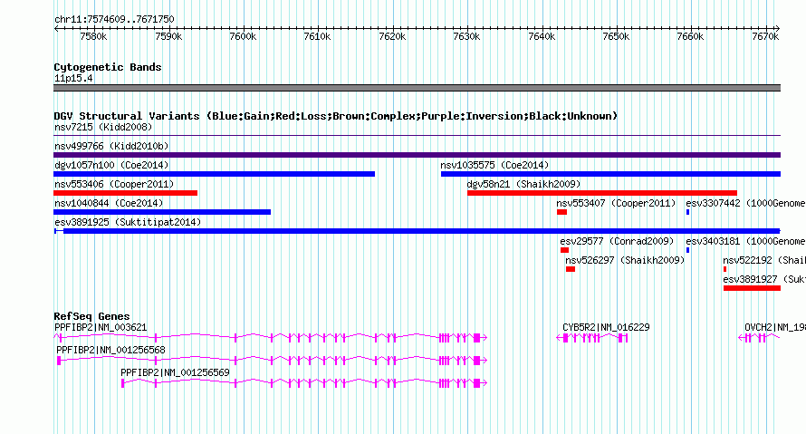Click the nsv7215 (Kidd2008) variant label
806x434 pixels.
pos(103,127)
